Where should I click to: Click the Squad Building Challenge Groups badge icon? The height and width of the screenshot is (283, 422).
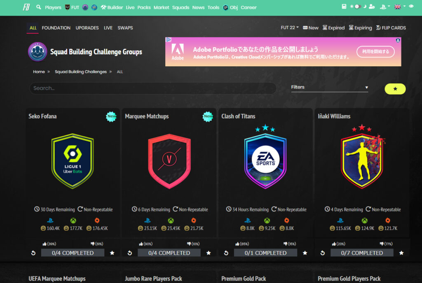pyautogui.click(x=38, y=51)
